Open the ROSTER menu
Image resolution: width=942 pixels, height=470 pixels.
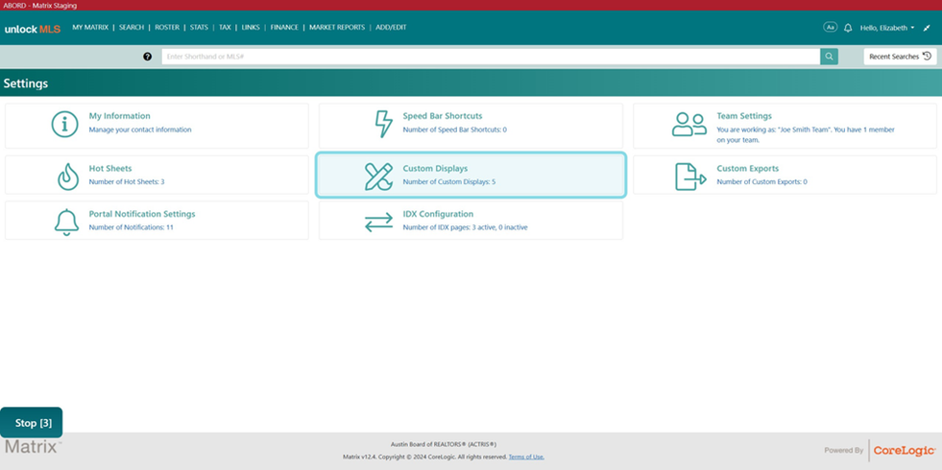click(167, 27)
